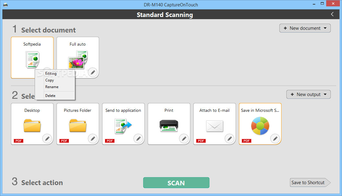
Task: Click the "Send to application" label
Action: click(x=123, y=110)
